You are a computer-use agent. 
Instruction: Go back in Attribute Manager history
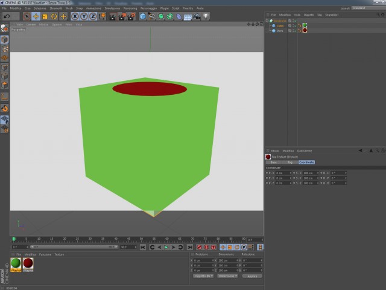coord(360,150)
